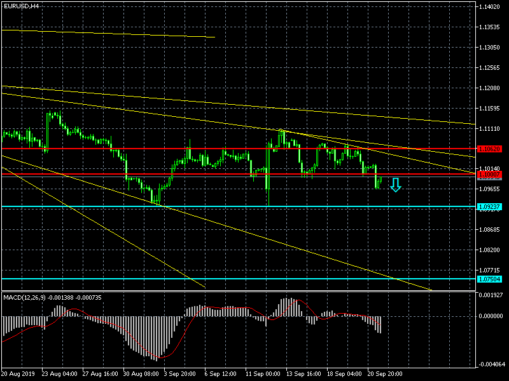Viewport: 509px width, 381px height.
Task: Click the cyan 1.07504 price label
Action: tap(489, 279)
